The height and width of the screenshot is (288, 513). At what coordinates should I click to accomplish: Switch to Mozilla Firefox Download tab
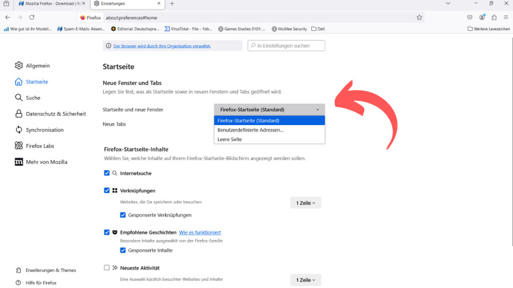pos(52,4)
